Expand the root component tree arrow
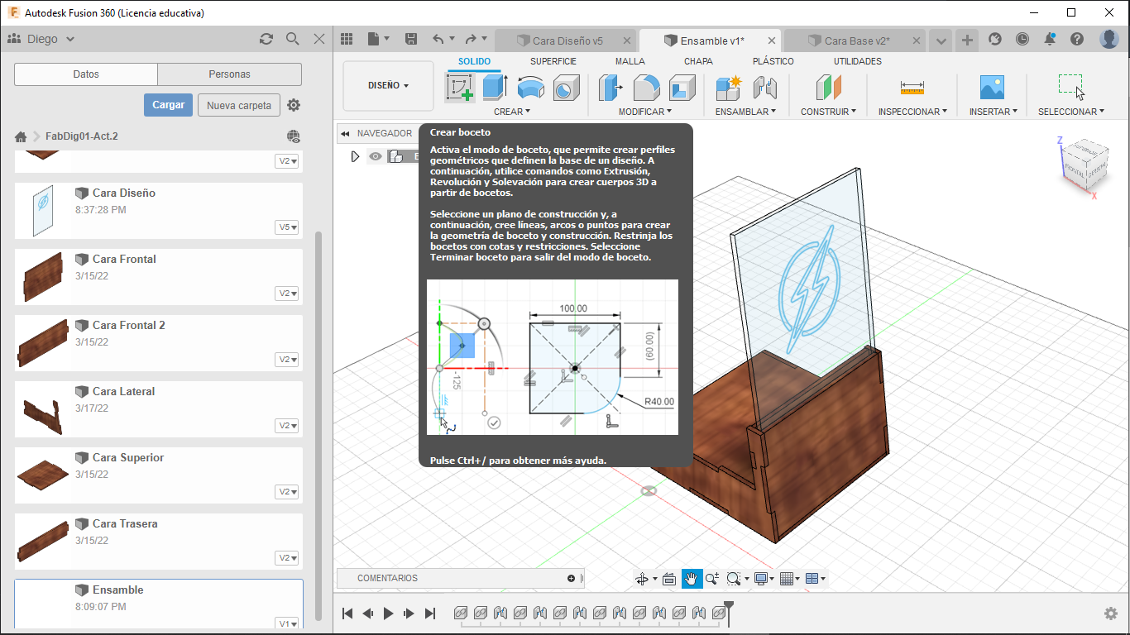The height and width of the screenshot is (635, 1130). coord(356,156)
